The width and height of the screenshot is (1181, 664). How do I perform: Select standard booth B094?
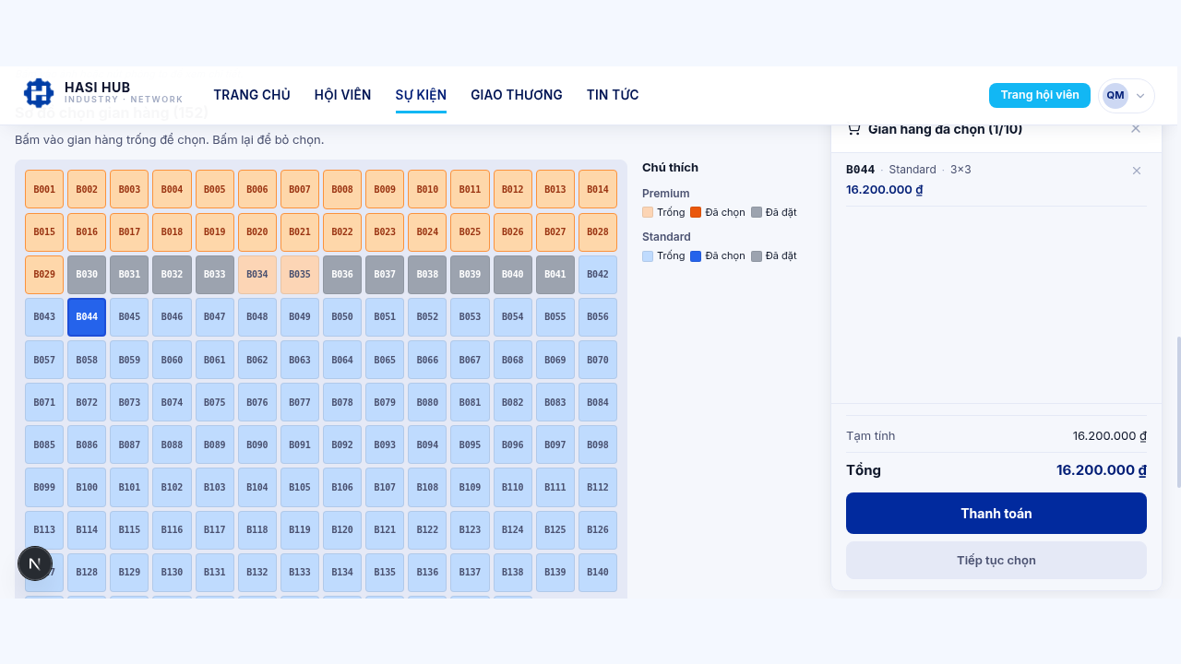tap(427, 445)
